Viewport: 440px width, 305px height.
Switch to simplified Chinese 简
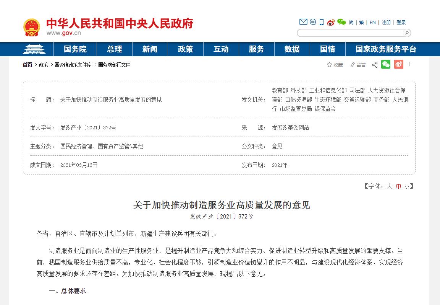tap(351, 23)
